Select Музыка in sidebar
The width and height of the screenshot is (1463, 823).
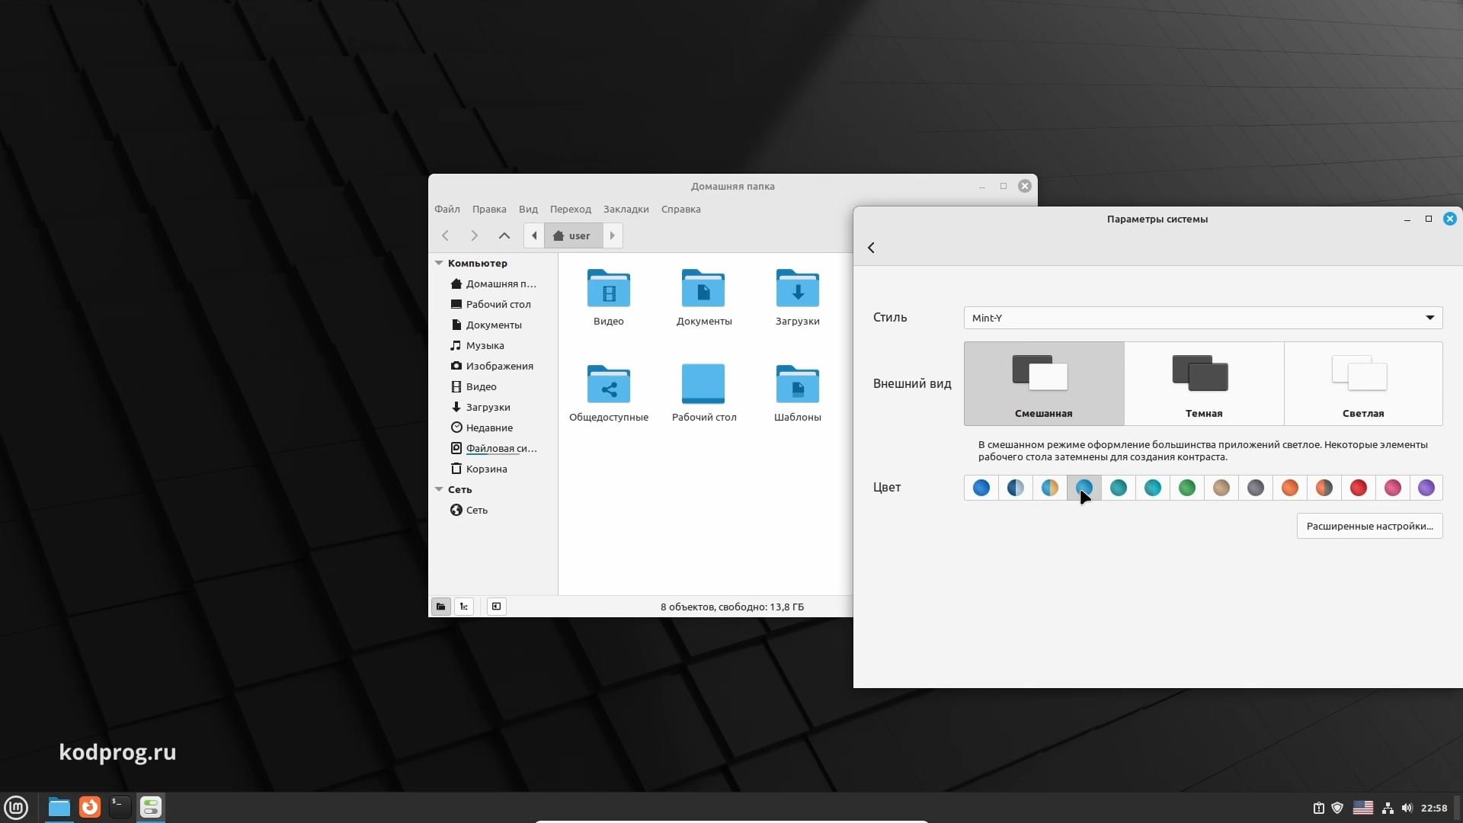[x=493, y=345]
